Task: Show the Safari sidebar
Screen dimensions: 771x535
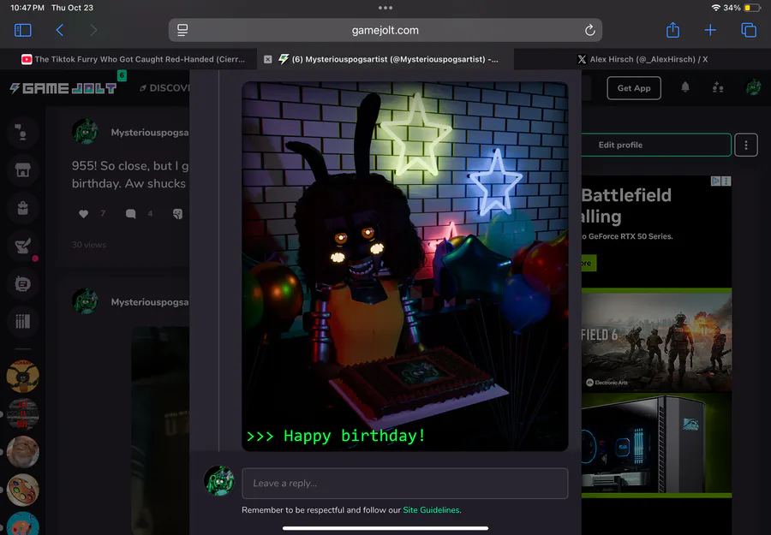Action: pyautogui.click(x=22, y=31)
